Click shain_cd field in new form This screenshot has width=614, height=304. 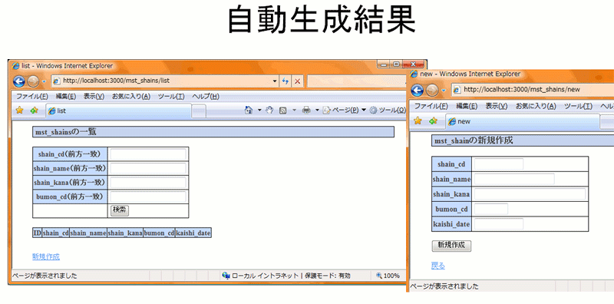tap(499, 164)
